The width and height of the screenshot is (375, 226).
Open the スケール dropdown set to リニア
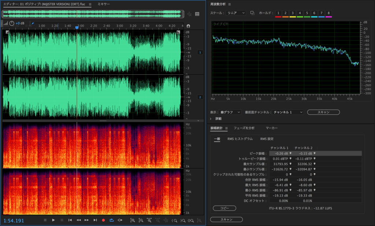tap(236, 13)
